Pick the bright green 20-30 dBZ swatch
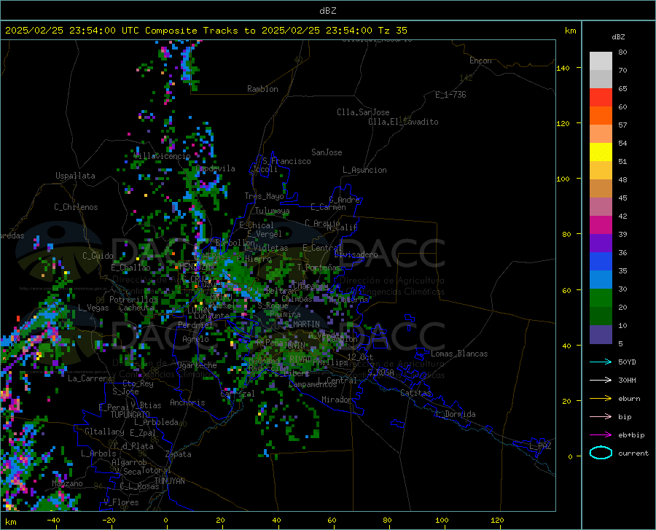 601,298
